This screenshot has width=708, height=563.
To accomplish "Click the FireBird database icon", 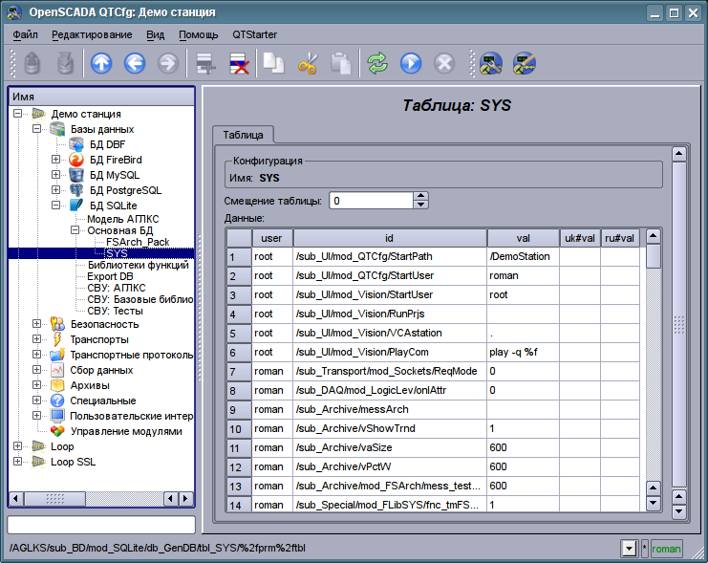I will pos(76,160).
